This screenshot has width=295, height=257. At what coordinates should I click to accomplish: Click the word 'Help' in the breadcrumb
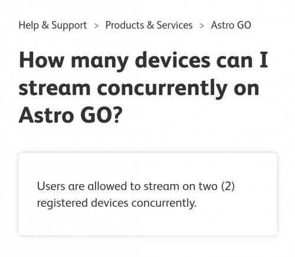pos(28,25)
